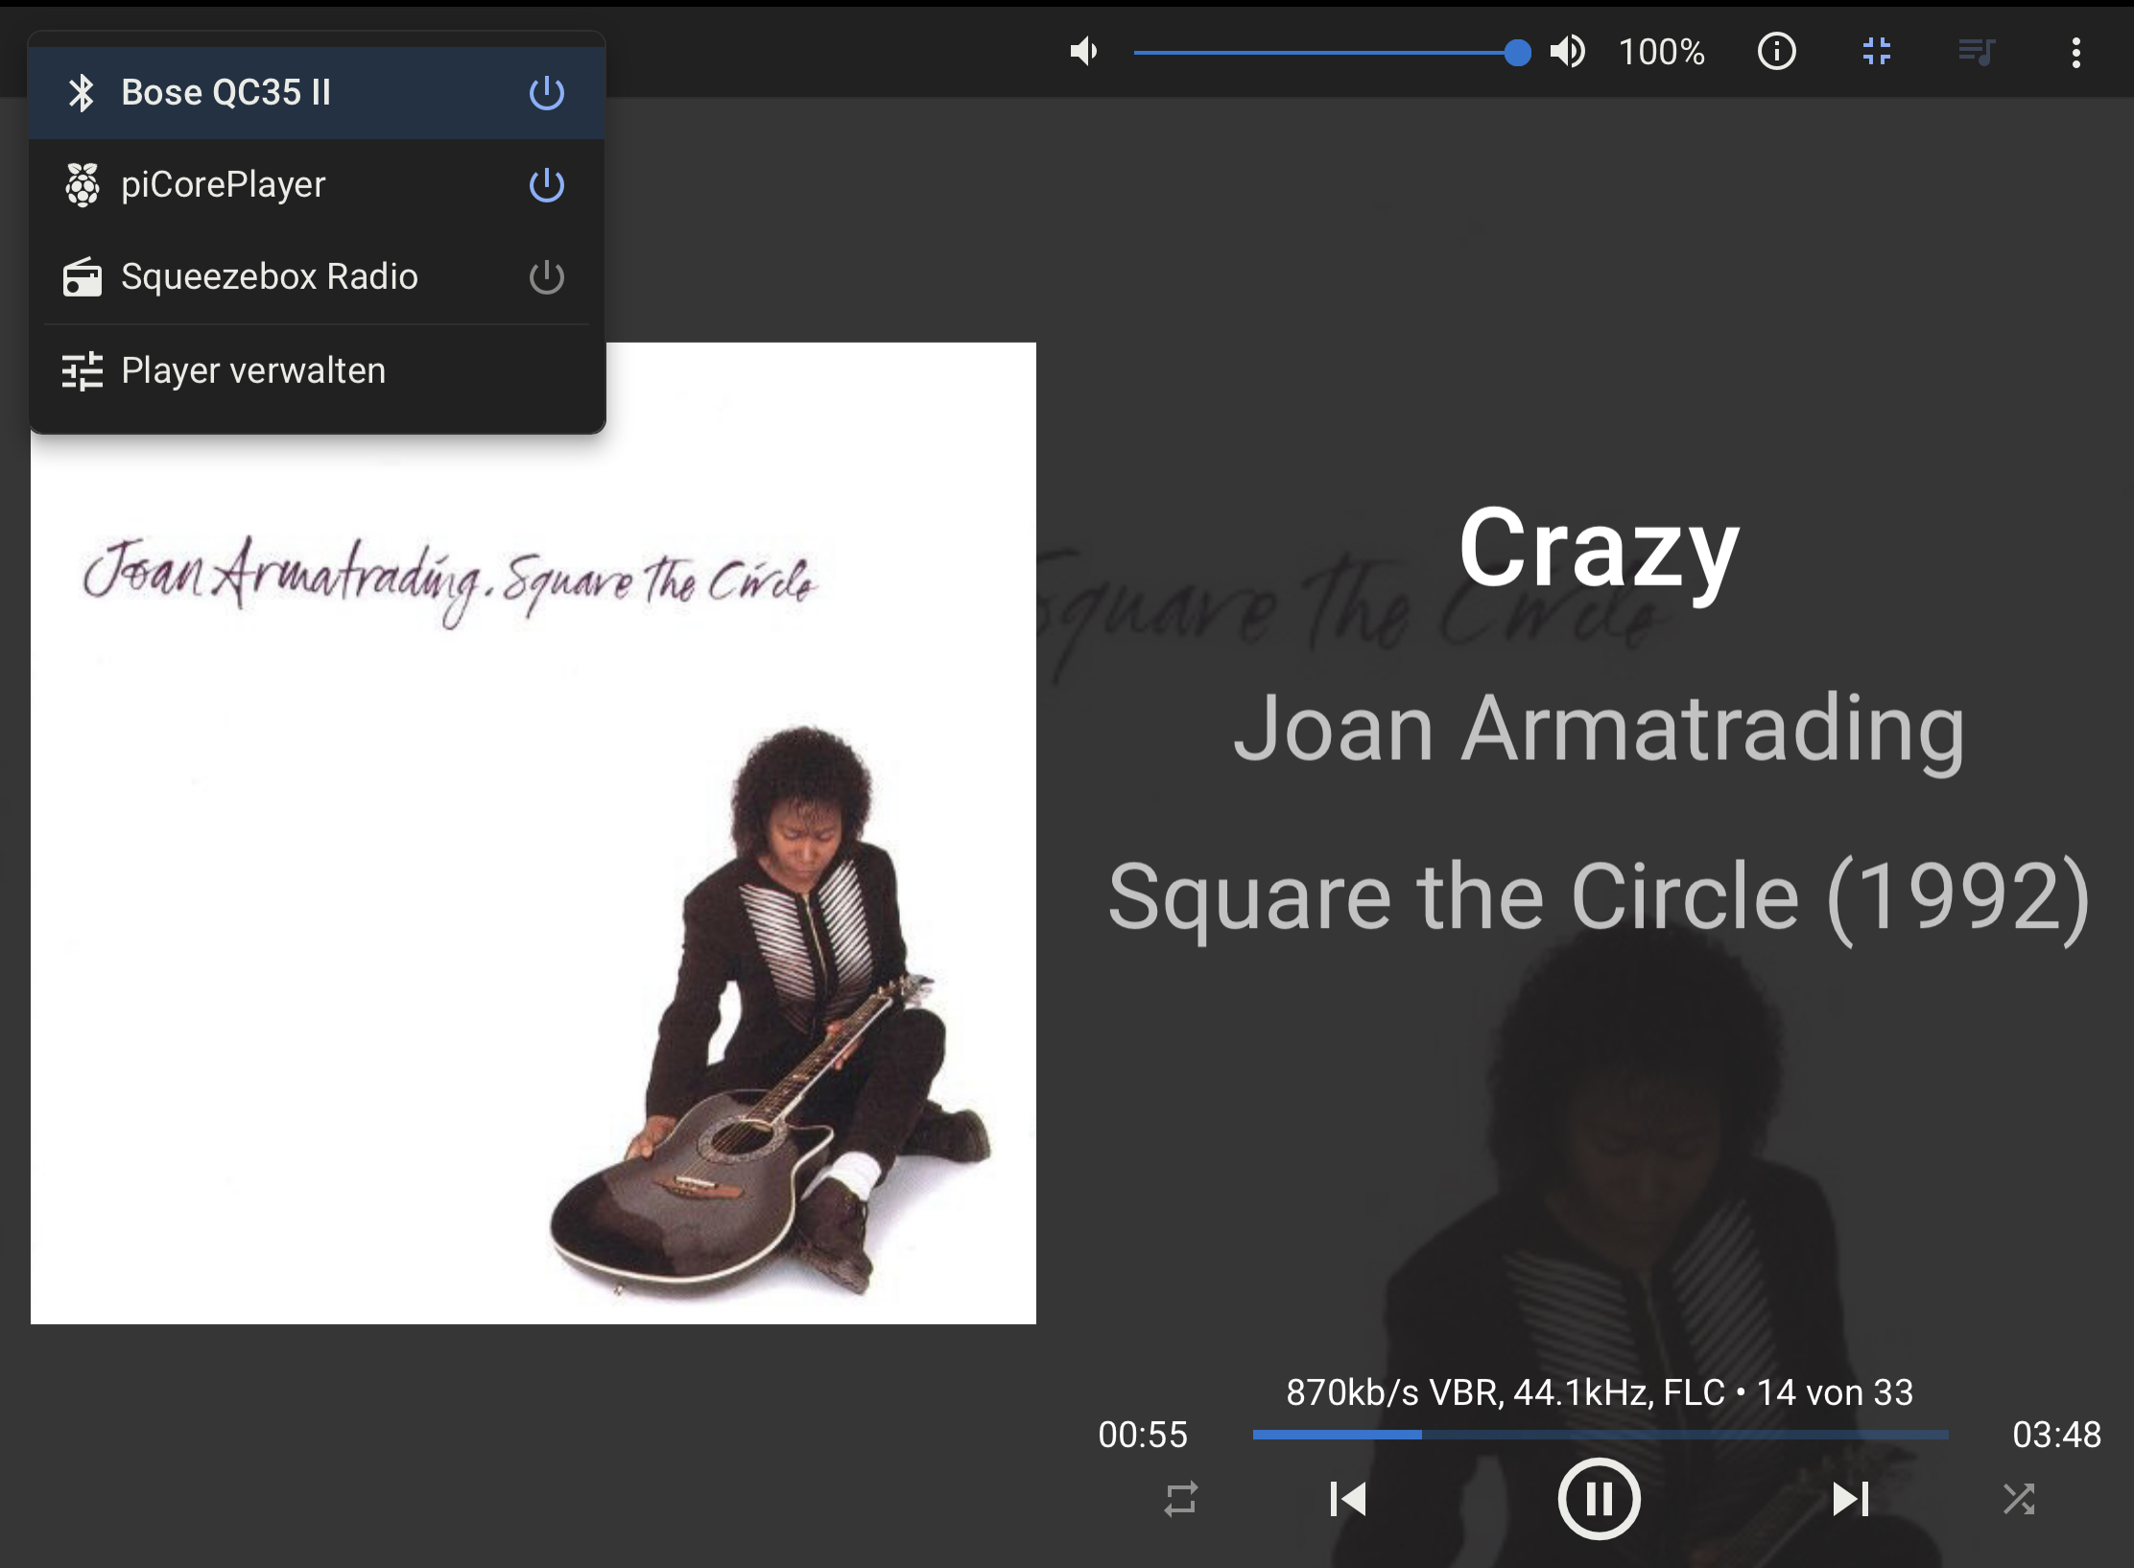2134x1568 pixels.
Task: Skip to previous track
Action: point(1348,1499)
